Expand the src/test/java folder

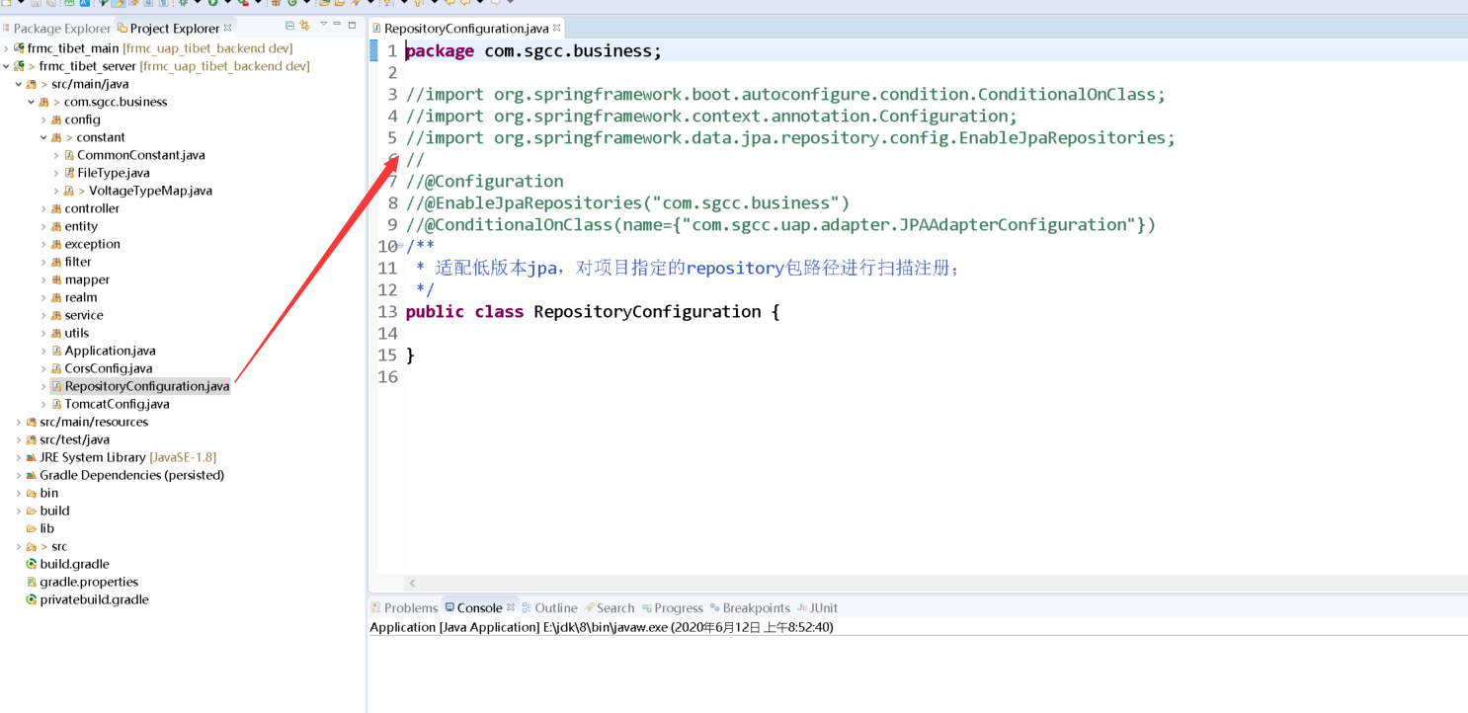18,439
